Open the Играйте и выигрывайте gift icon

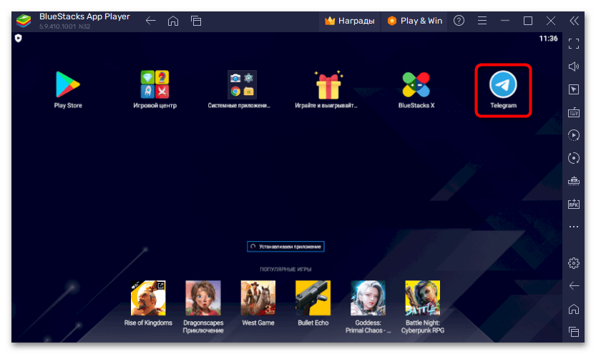click(x=328, y=84)
